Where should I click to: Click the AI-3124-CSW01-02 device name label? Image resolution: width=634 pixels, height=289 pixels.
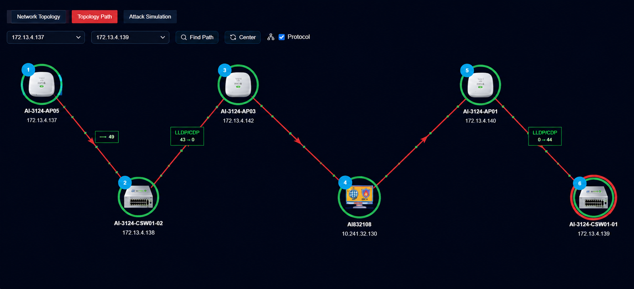[138, 223]
